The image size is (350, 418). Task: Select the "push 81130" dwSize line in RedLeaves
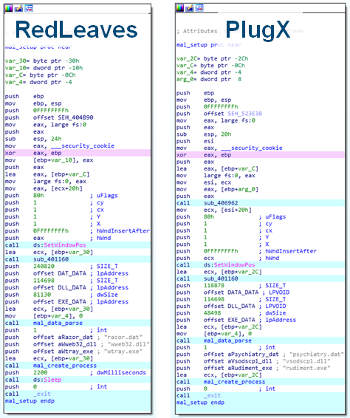pyautogui.click(x=61, y=295)
